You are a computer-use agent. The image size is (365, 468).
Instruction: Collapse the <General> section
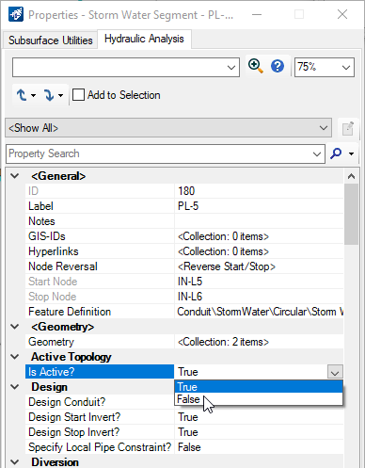pos(15,176)
